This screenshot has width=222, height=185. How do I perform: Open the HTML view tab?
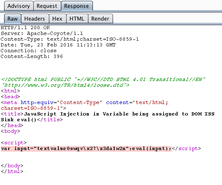point(77,18)
